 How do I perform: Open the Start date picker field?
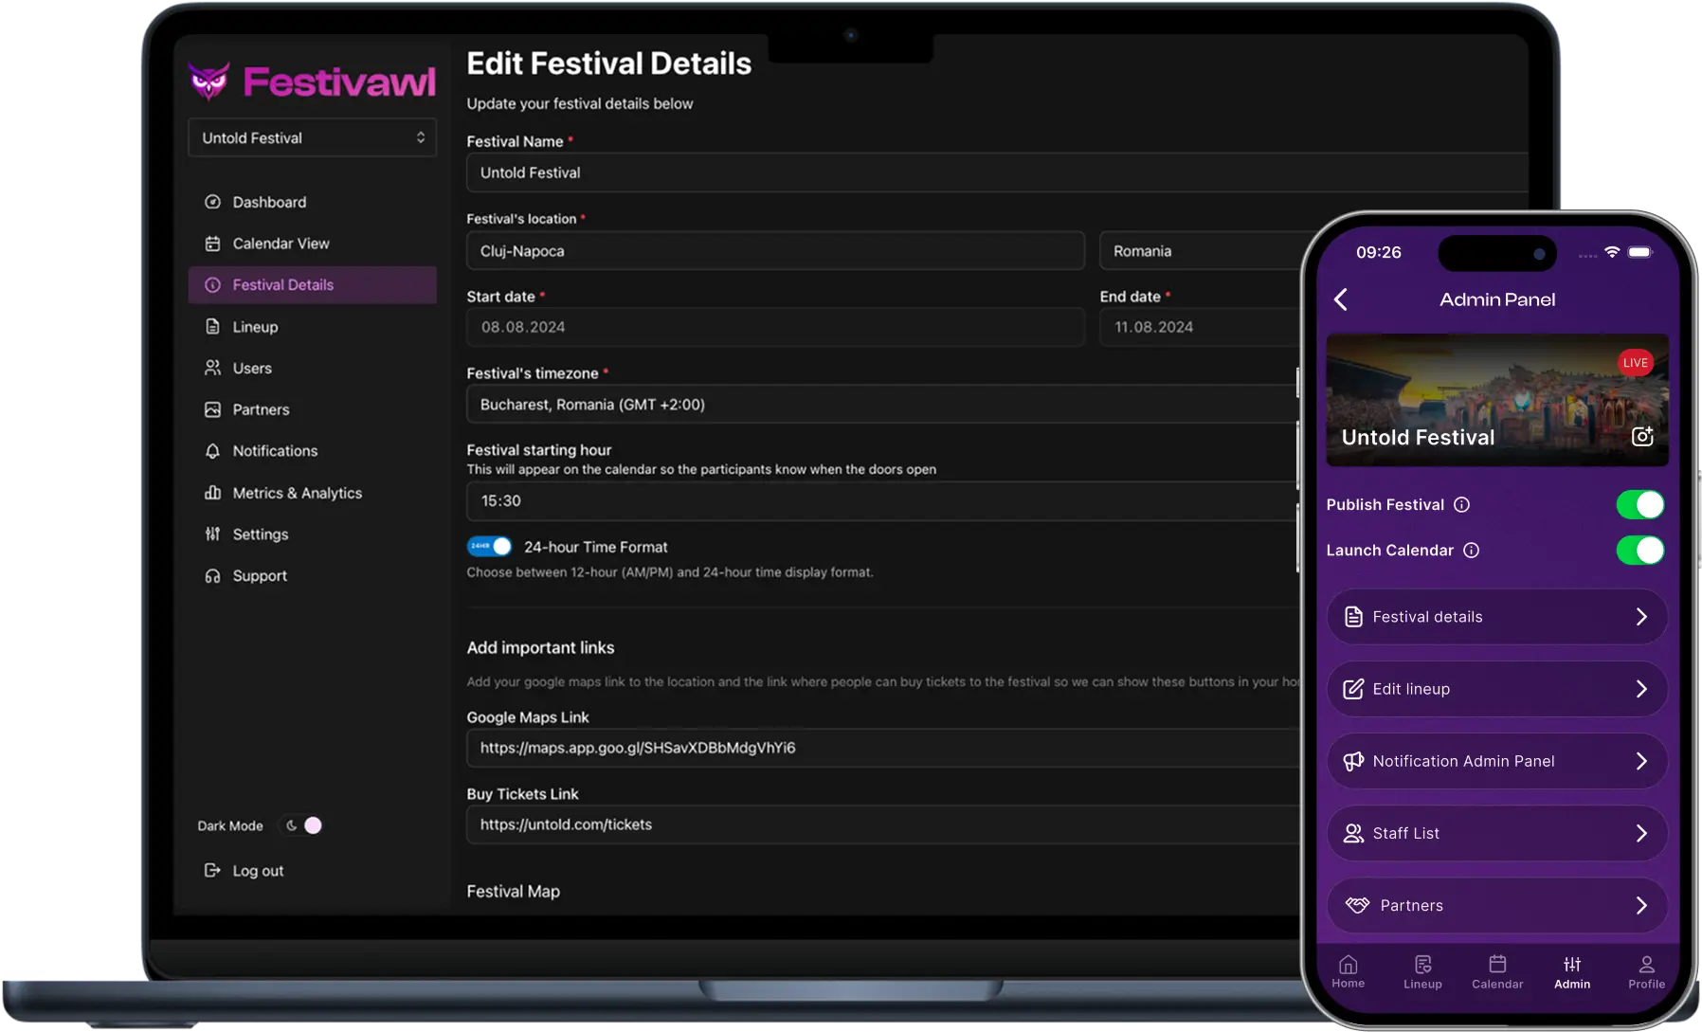click(x=775, y=327)
